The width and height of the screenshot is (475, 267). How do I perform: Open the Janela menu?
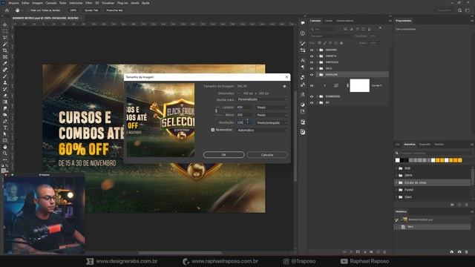[x=134, y=3]
